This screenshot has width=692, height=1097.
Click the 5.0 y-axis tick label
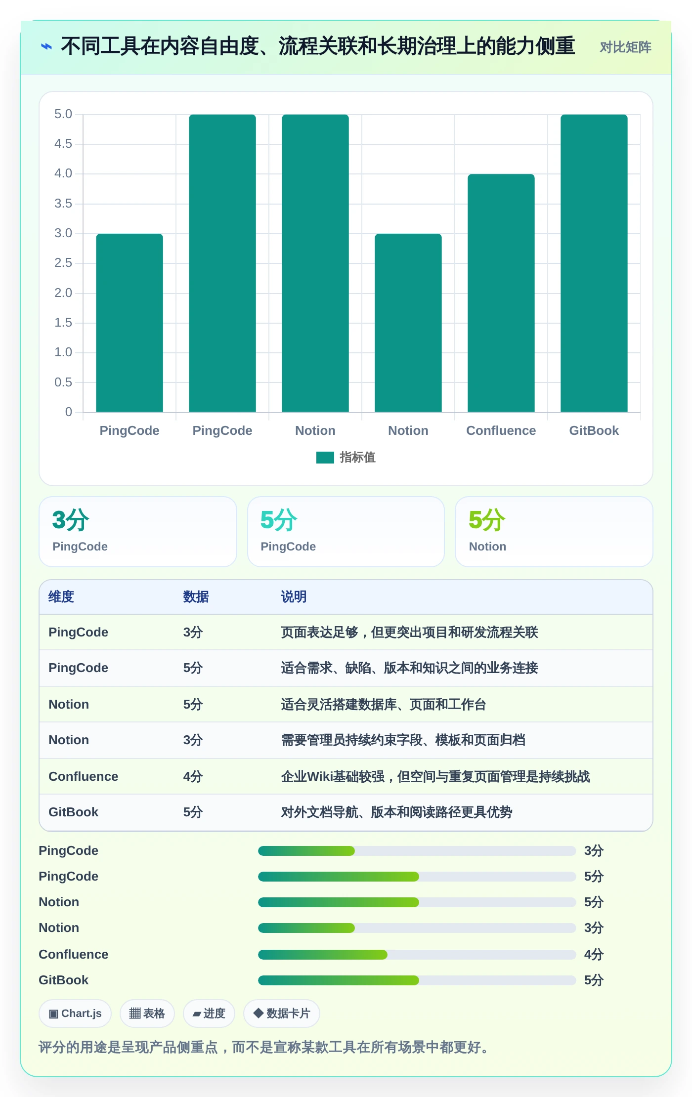[x=63, y=114]
